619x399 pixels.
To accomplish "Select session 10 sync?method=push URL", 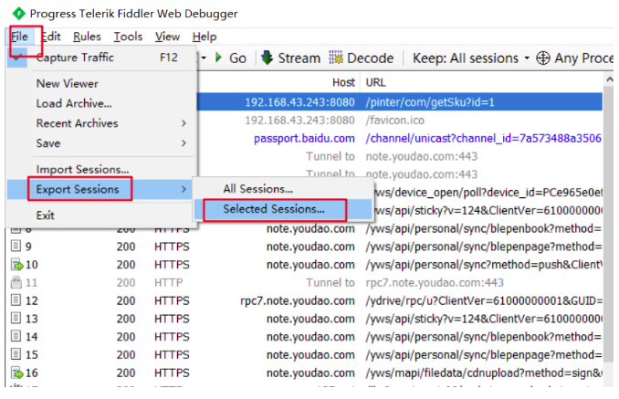I will pos(484,265).
